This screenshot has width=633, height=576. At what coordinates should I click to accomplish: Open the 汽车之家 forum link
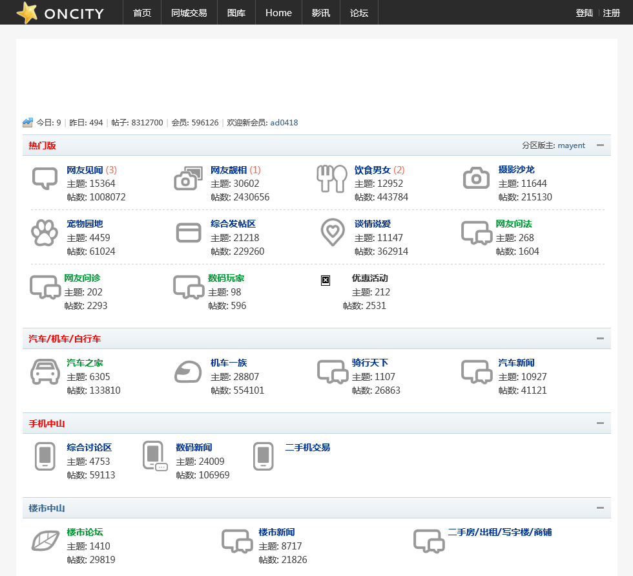pyautogui.click(x=85, y=363)
